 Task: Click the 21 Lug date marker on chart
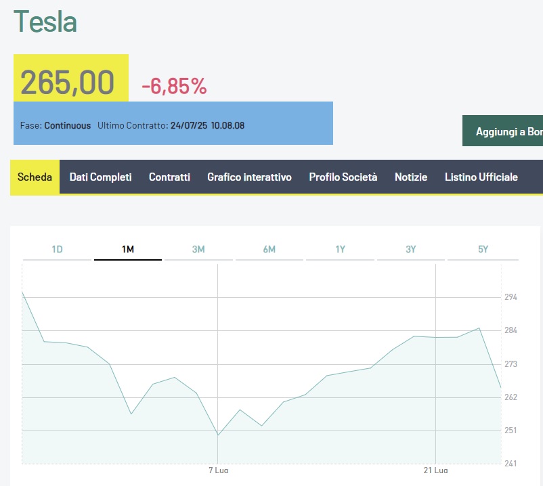435,470
